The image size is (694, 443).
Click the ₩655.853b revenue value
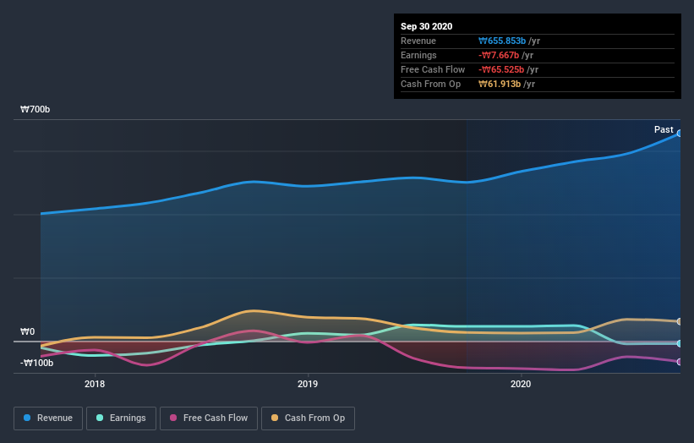[502, 41]
